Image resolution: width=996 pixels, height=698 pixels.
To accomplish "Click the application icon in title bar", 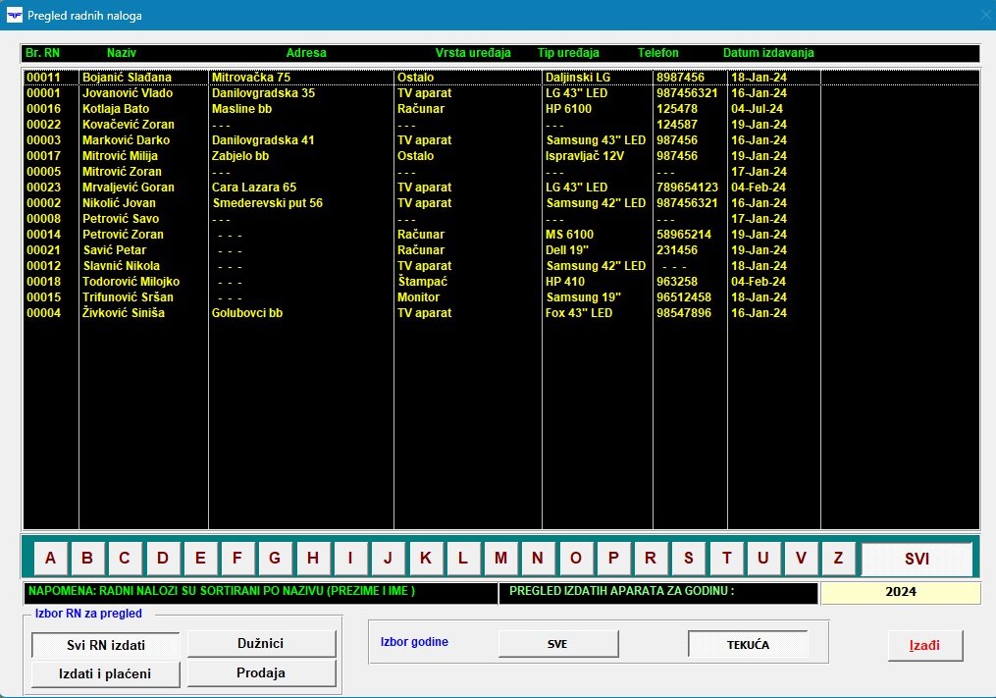I will pos(14,16).
